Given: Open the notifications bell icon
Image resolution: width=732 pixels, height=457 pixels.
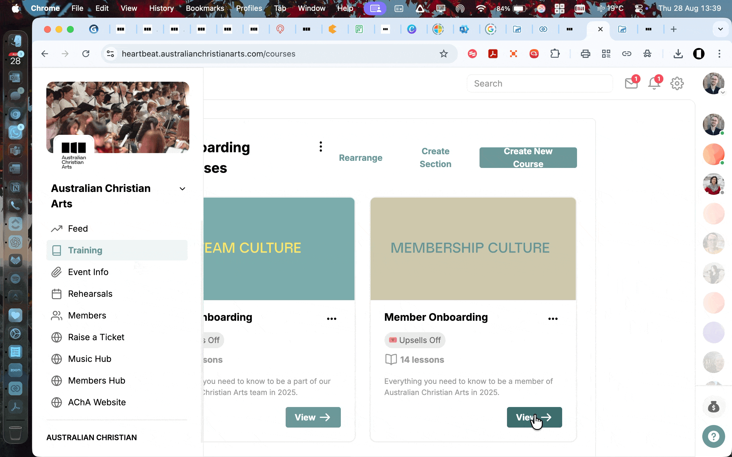Looking at the screenshot, I should 654,83.
